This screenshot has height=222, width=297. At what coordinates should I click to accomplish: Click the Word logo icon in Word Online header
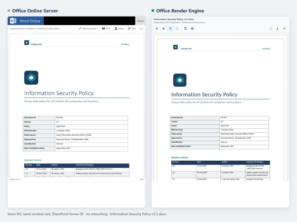(13, 21)
